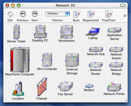
Task: Open the Magnetized palette
Action: (91, 14)
